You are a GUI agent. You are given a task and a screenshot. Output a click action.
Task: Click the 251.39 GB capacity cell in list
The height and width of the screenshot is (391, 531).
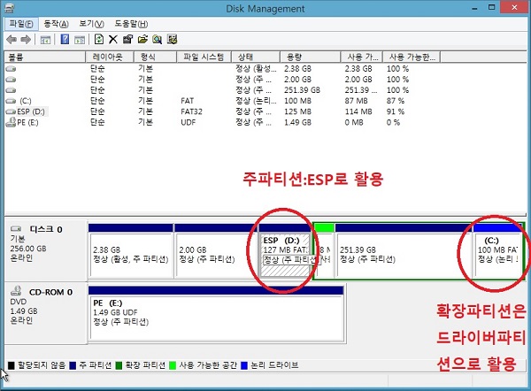(x=302, y=90)
